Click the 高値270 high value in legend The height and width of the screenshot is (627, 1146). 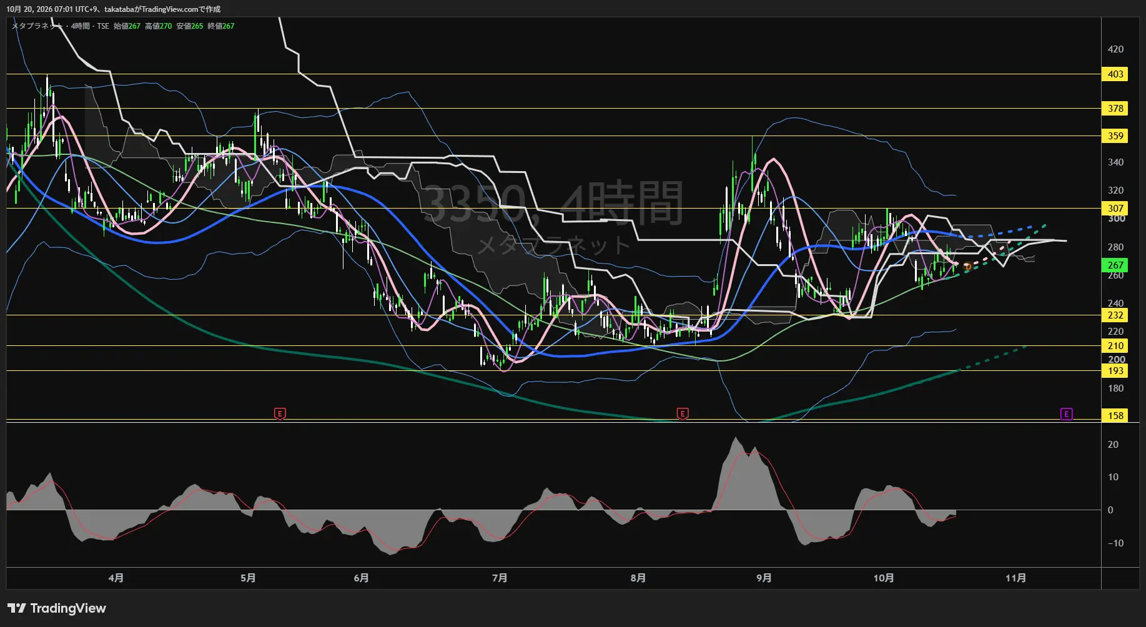[x=159, y=26]
